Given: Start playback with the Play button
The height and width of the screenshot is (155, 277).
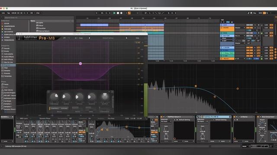Looking at the screenshot, I should coord(114,13).
